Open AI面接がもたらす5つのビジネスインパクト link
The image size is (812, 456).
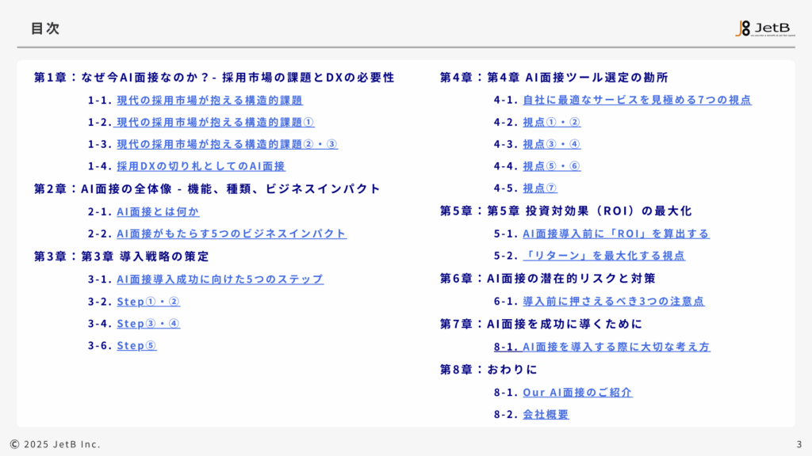(x=232, y=234)
